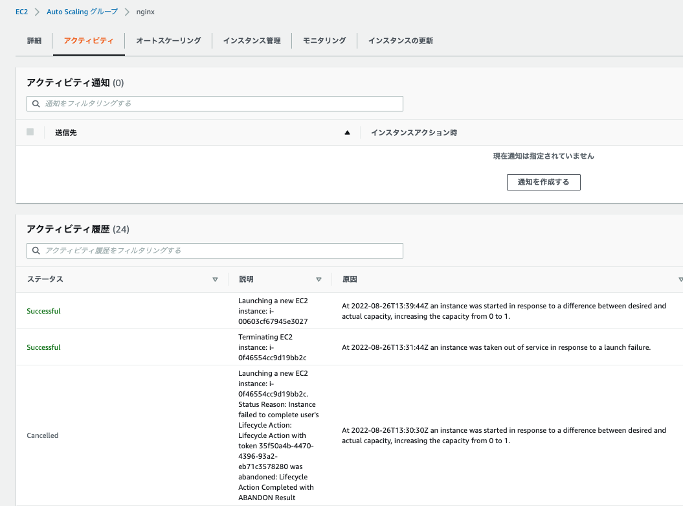Open the Auto Scaling グループ breadcrumb link

click(x=82, y=12)
